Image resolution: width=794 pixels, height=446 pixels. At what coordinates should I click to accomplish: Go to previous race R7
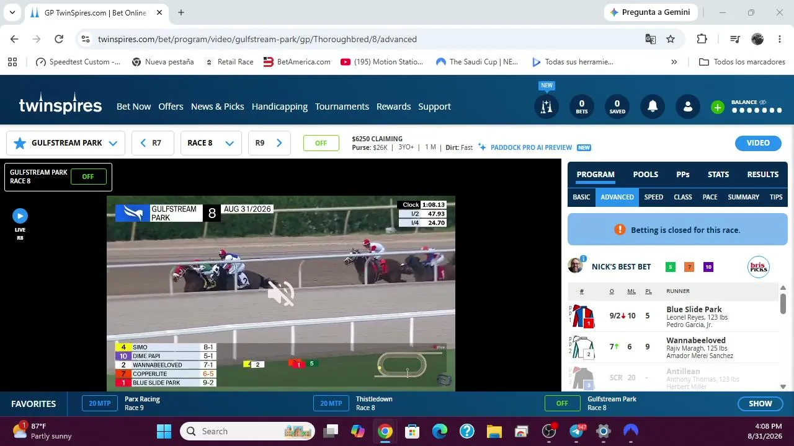153,143
